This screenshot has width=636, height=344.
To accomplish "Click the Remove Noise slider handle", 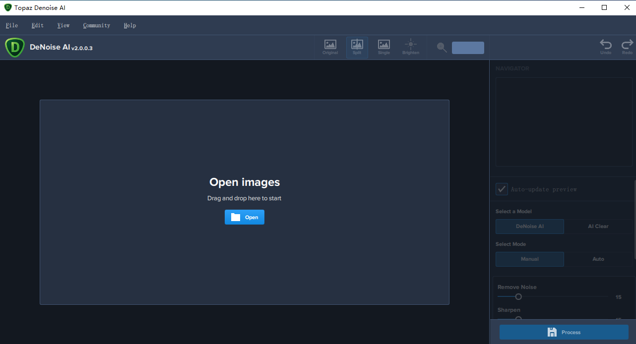I will (518, 296).
